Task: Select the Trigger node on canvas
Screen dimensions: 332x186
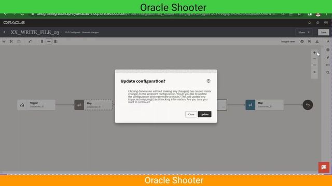Action: click(x=36, y=105)
